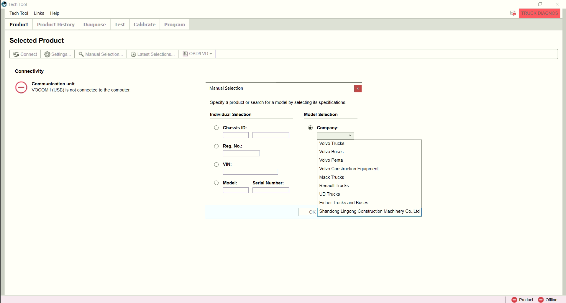Open Latest Selections toolbar item
The image size is (566, 303).
click(x=152, y=54)
